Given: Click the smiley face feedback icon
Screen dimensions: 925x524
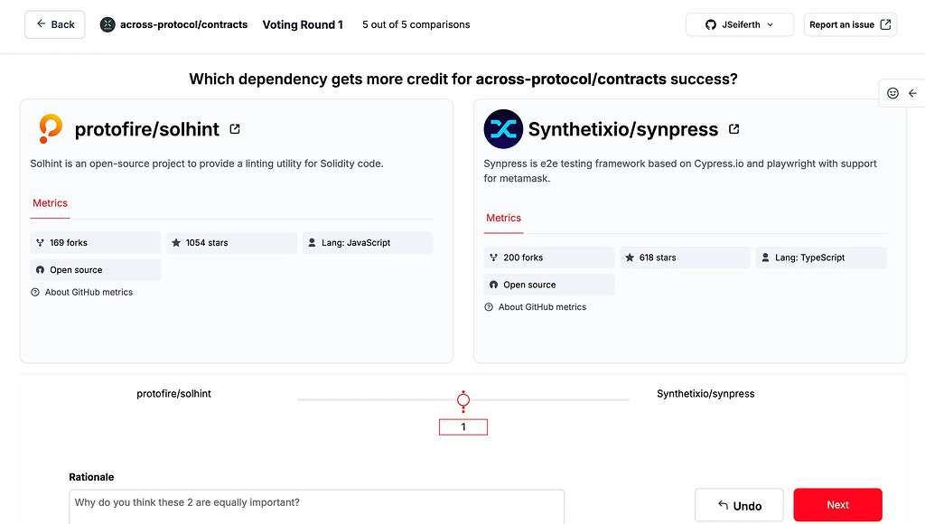Looking at the screenshot, I should click(892, 93).
